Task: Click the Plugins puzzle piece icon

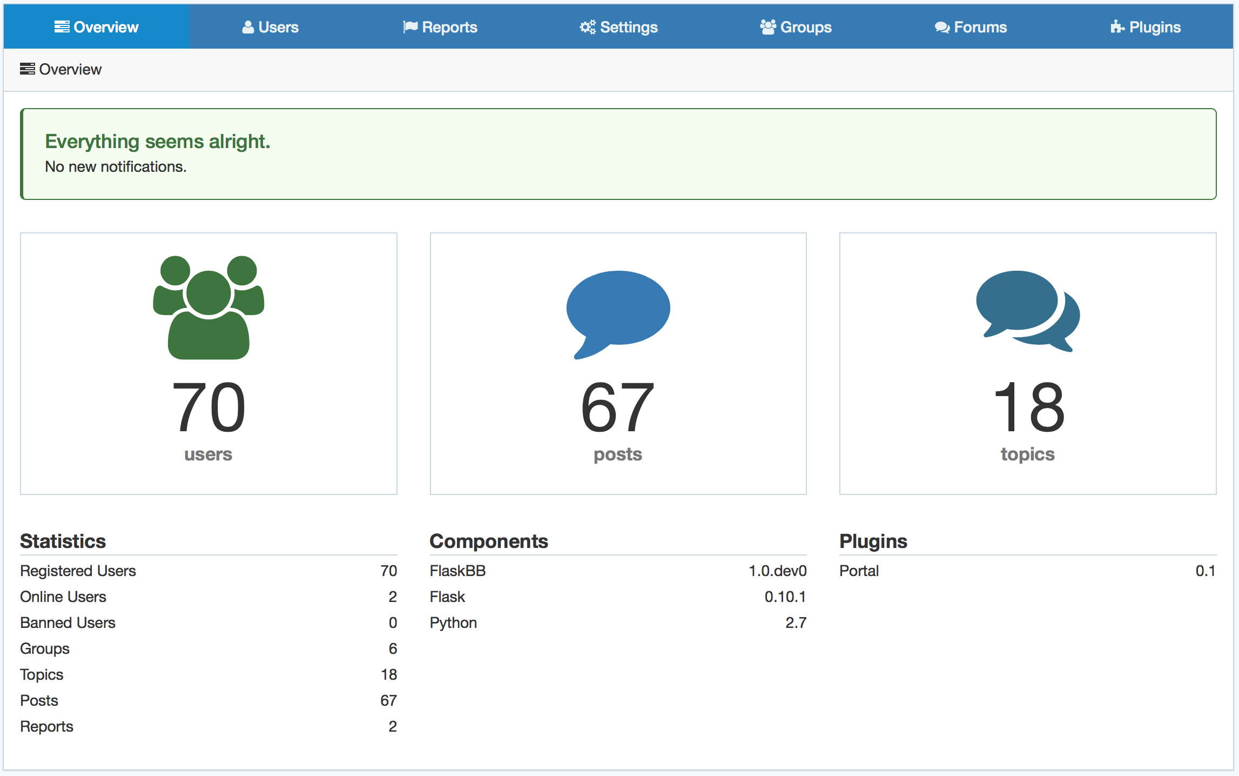Action: pyautogui.click(x=1117, y=27)
